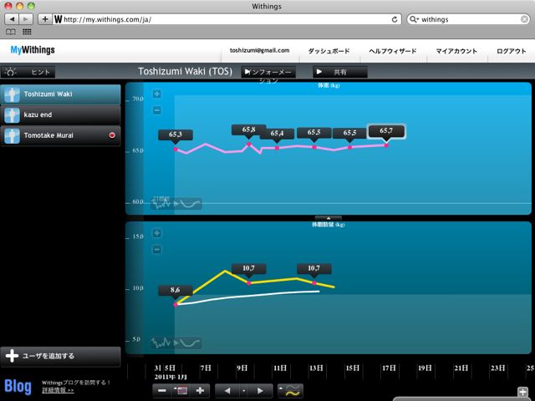Open the マイアカウント menu item

click(x=456, y=51)
